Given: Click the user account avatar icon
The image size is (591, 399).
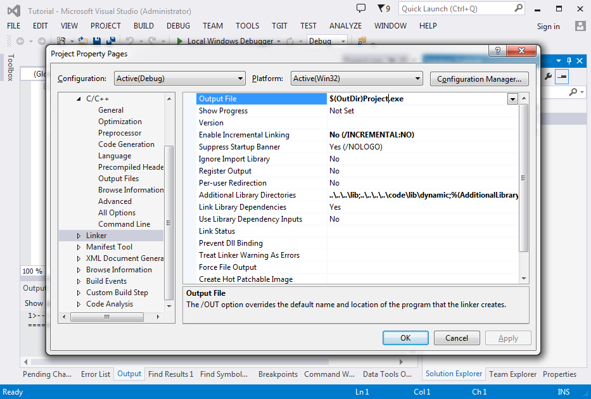Looking at the screenshot, I should 580,25.
